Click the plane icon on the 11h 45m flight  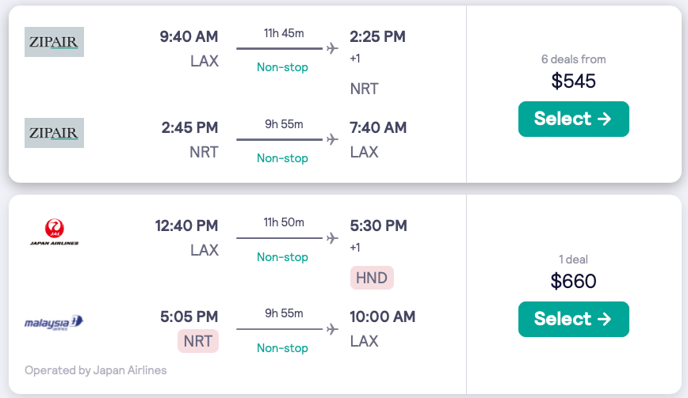(333, 49)
